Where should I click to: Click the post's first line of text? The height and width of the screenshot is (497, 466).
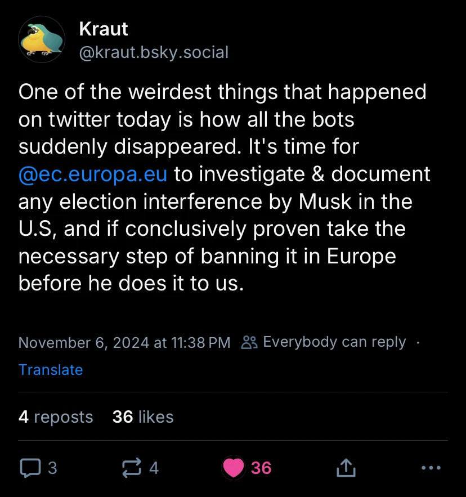(x=222, y=92)
